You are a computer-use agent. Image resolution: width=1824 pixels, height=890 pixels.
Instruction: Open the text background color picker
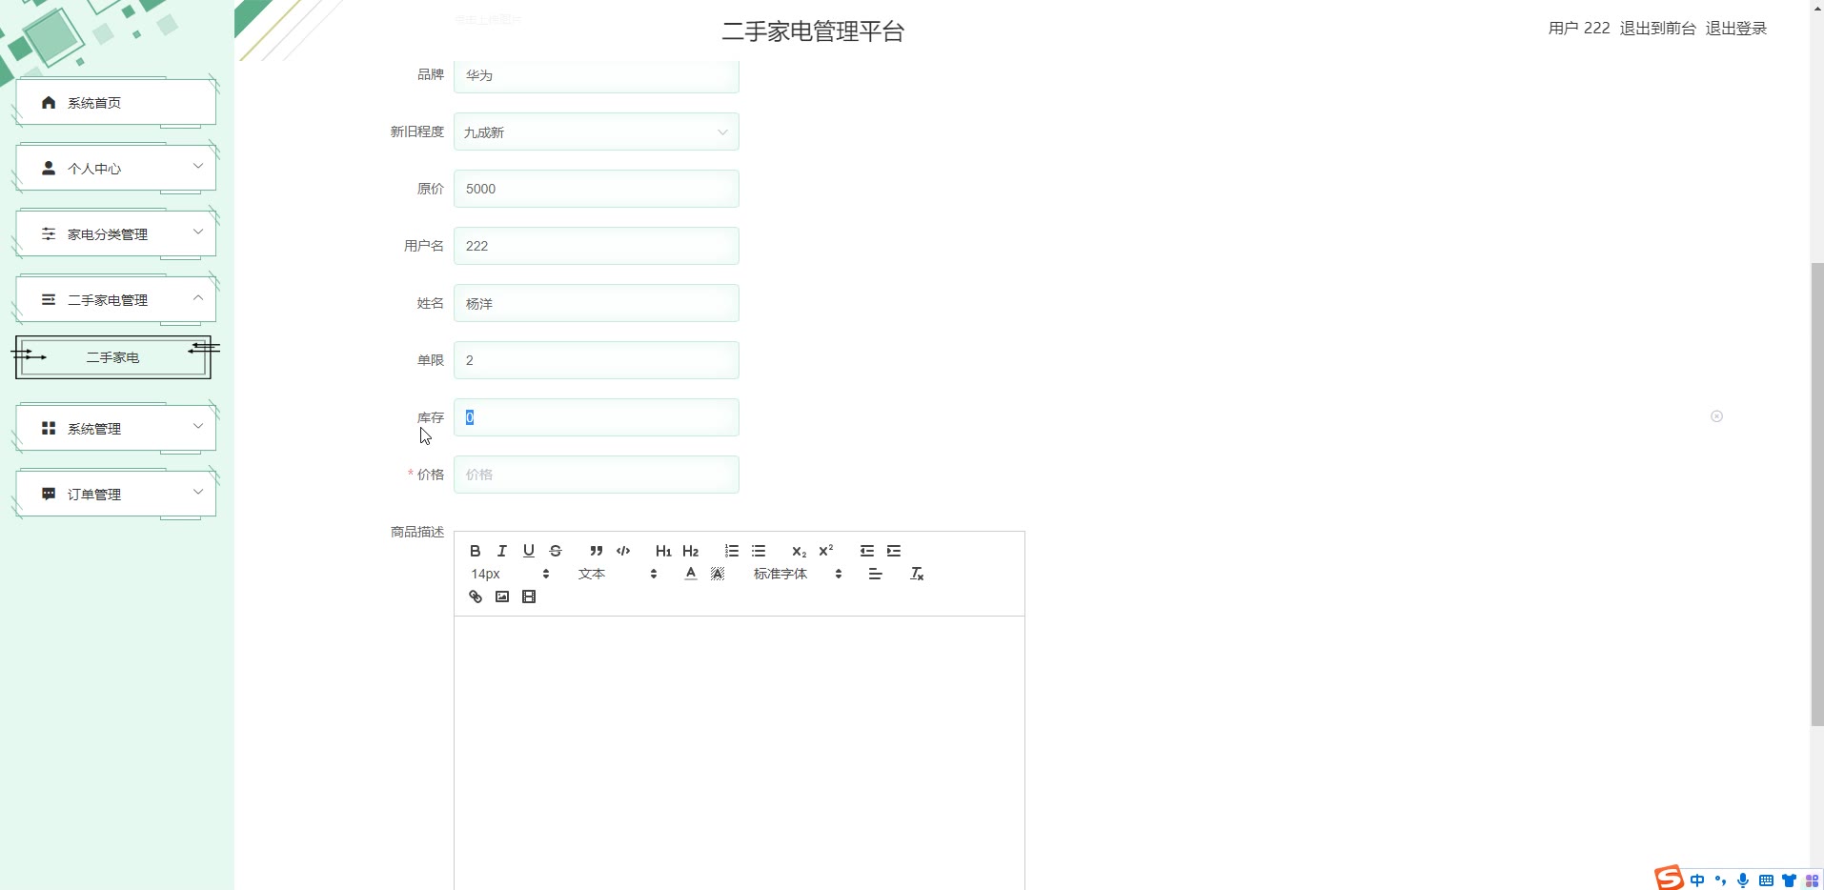click(718, 574)
